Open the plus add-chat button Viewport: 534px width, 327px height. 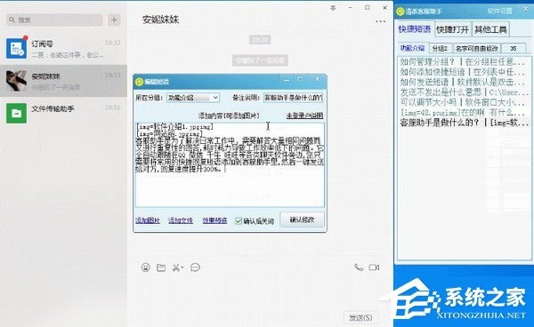click(x=114, y=20)
